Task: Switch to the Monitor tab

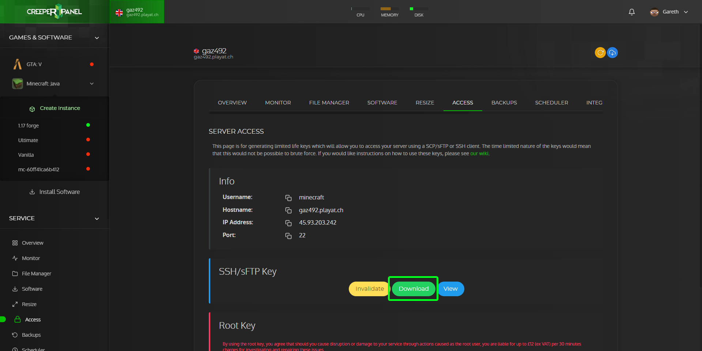Action: [278, 103]
